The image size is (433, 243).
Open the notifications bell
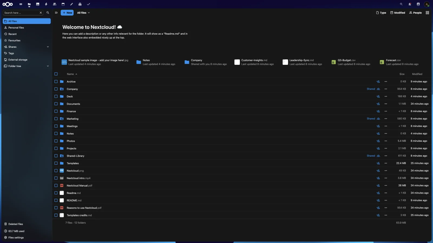pos(410,4)
